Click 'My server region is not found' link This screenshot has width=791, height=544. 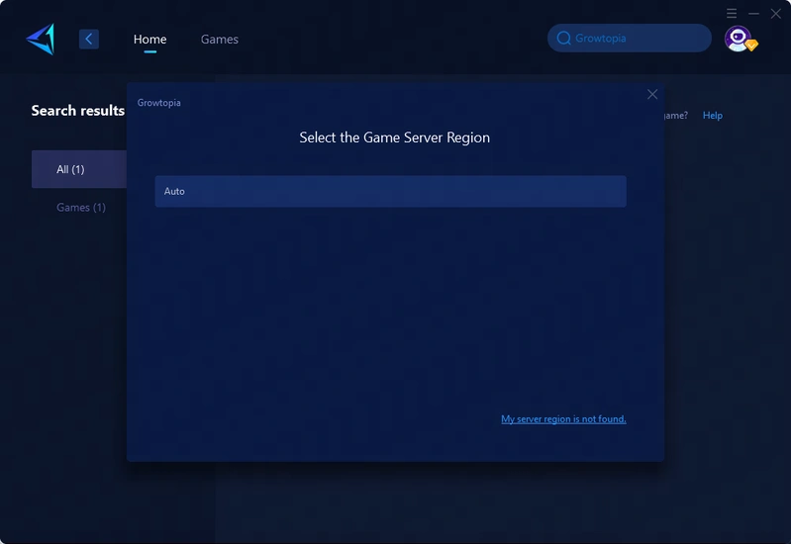(563, 419)
